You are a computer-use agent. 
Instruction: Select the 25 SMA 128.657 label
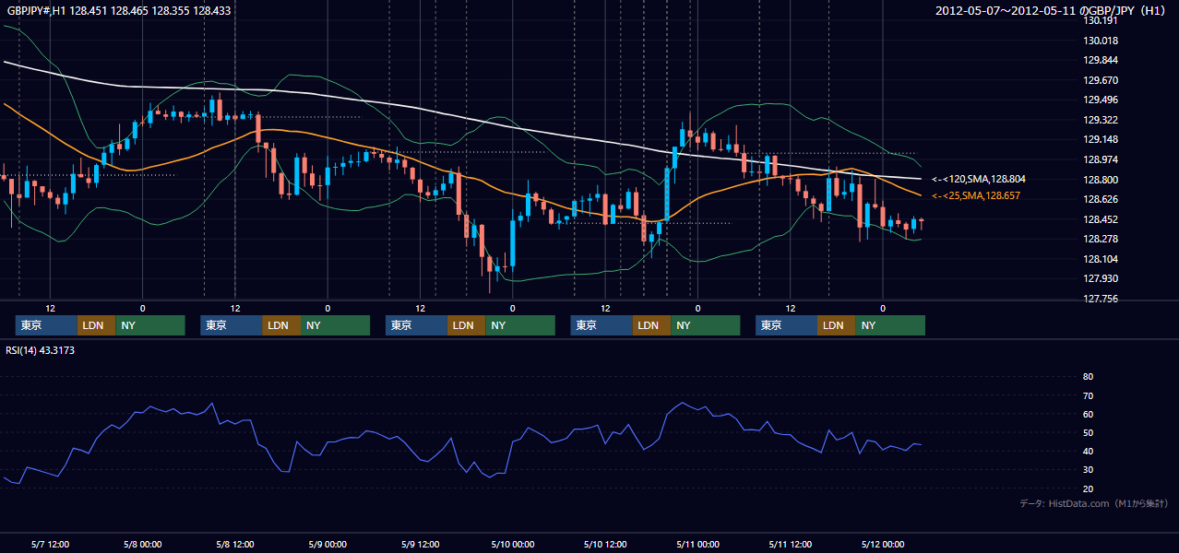coord(976,196)
